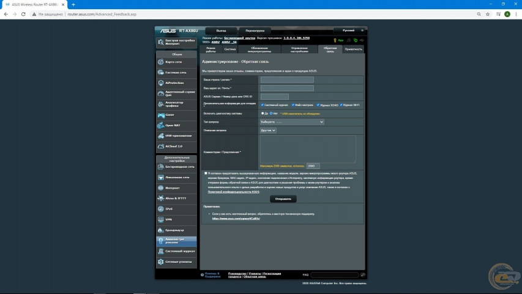Image resolution: width=522 pixels, height=294 pixels.
Task: Click the CRS ID input field
Action: click(275, 97)
